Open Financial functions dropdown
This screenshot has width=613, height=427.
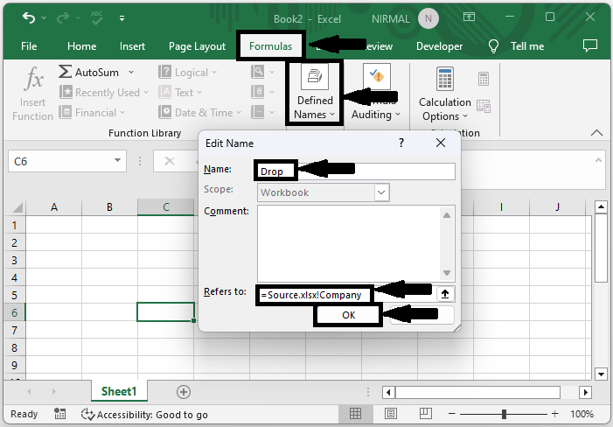(x=92, y=113)
